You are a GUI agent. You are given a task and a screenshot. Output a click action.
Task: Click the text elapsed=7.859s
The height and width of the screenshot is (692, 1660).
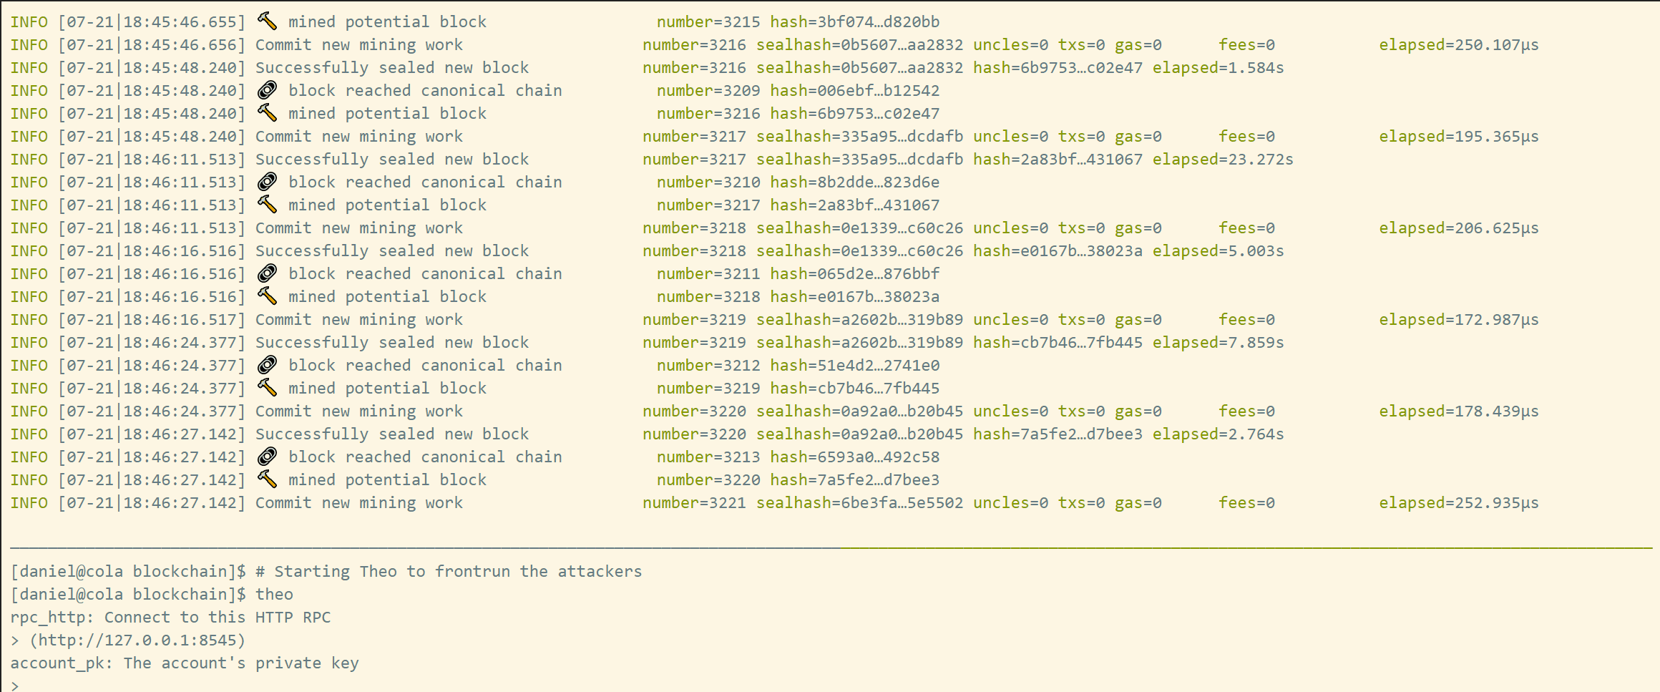click(x=1218, y=343)
